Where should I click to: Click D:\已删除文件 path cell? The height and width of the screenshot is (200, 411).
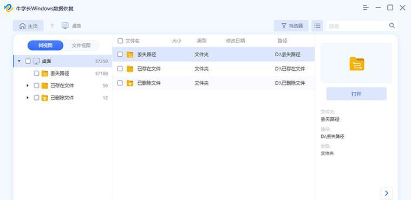(290, 83)
